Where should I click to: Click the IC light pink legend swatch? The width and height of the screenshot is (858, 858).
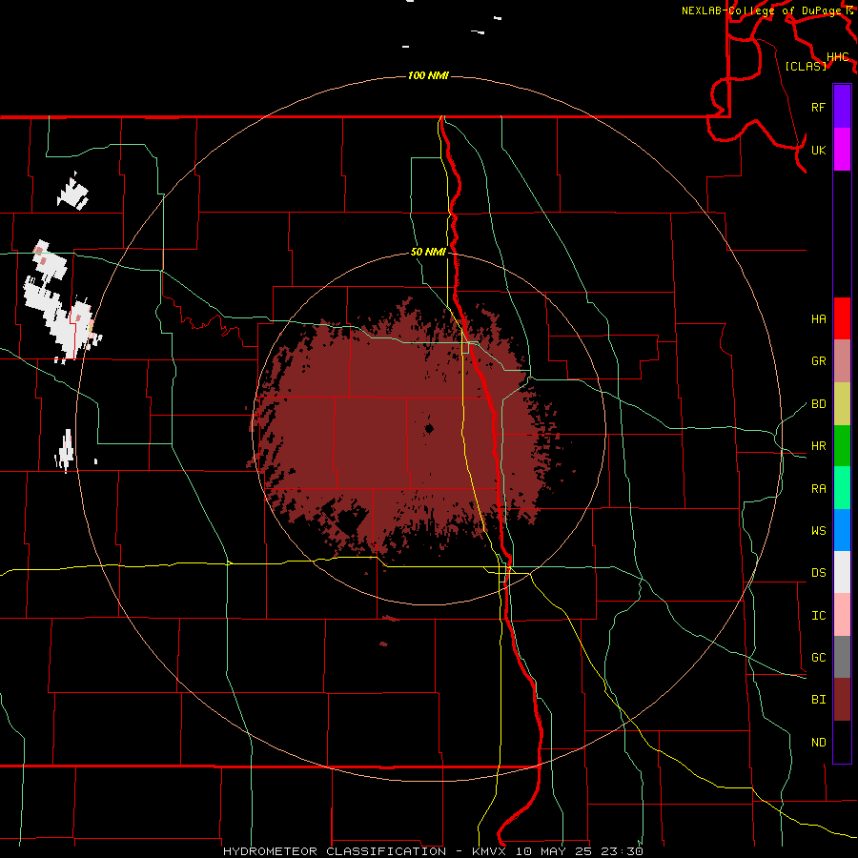(x=842, y=615)
